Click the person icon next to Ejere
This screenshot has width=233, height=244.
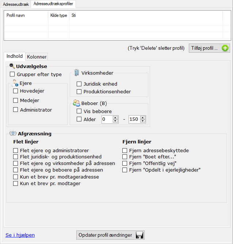click(15, 83)
